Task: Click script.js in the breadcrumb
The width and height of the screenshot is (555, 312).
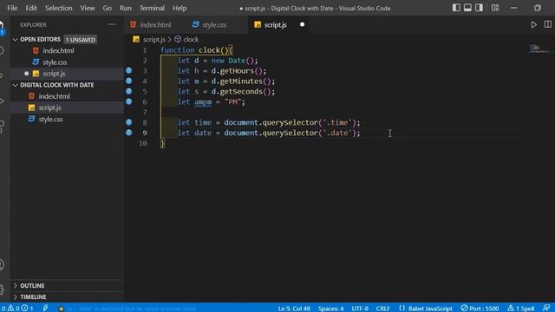Action: pyautogui.click(x=153, y=39)
